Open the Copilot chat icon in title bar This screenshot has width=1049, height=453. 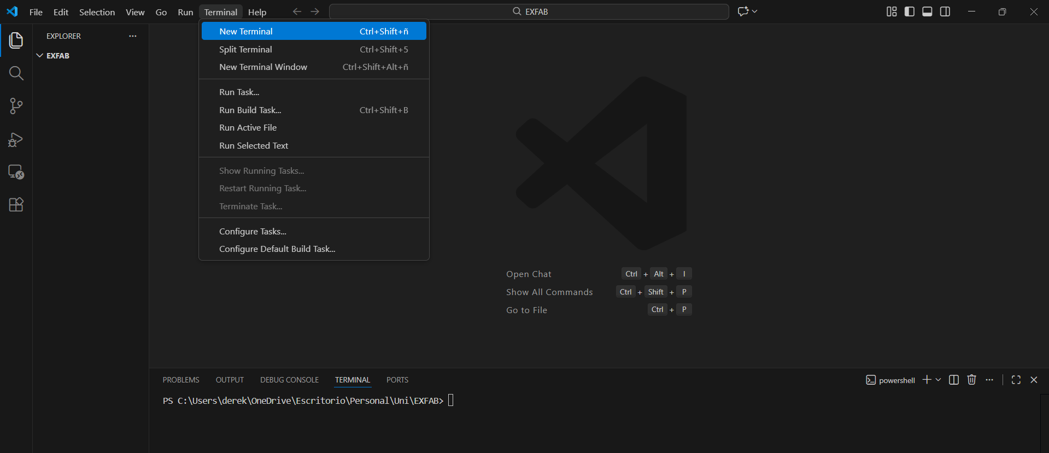[743, 11]
